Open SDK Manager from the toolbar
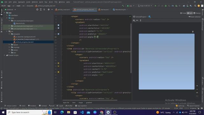 tap(191, 6)
